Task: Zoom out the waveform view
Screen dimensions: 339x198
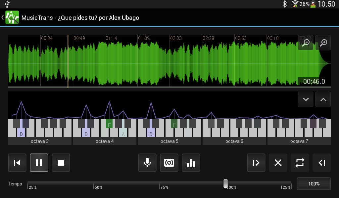Action: (x=306, y=43)
